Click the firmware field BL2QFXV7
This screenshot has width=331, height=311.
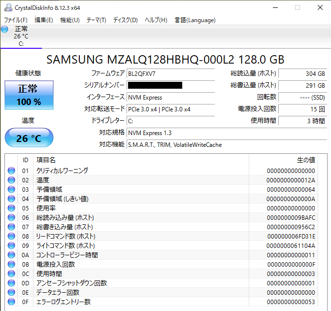coord(170,73)
